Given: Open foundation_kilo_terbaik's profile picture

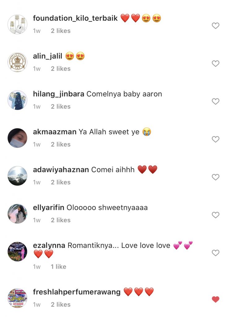Looking at the screenshot, I should click(x=17, y=24).
